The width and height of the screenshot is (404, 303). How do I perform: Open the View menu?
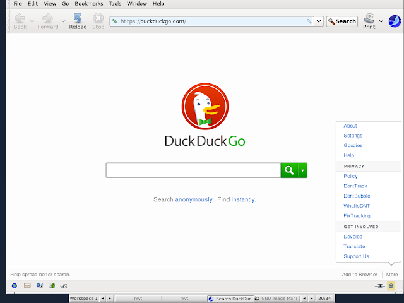pyautogui.click(x=50, y=4)
